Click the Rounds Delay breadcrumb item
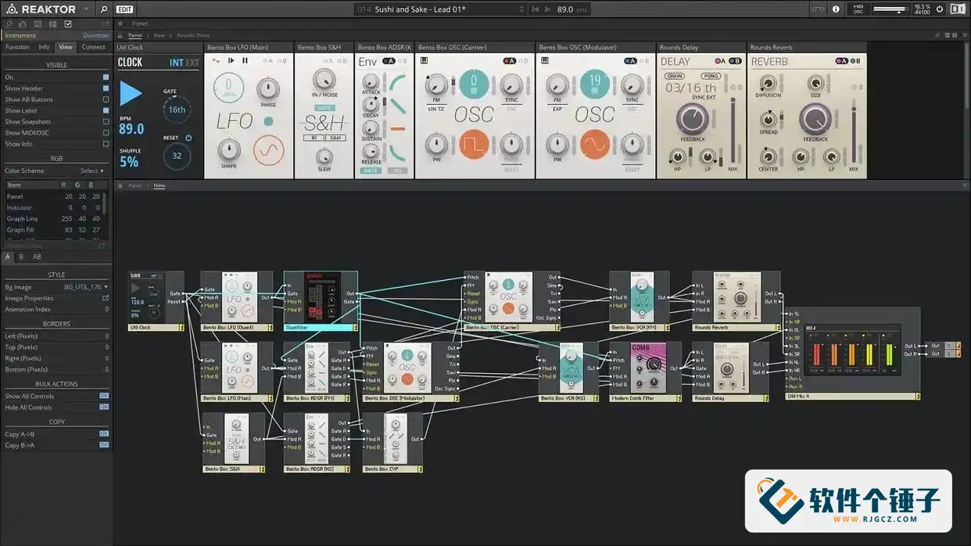This screenshot has height=546, width=971. 193,35
